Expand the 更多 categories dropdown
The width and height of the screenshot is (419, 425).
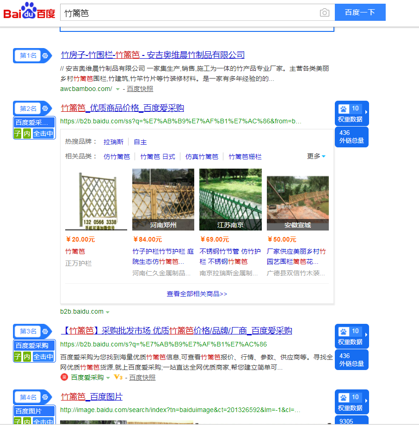[316, 157]
